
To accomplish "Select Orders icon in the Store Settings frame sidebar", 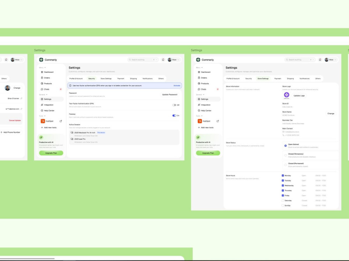I will [199, 78].
